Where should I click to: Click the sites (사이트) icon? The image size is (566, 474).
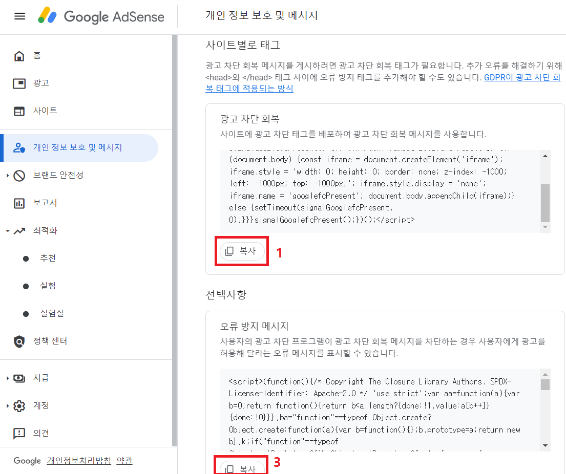pos(19,111)
